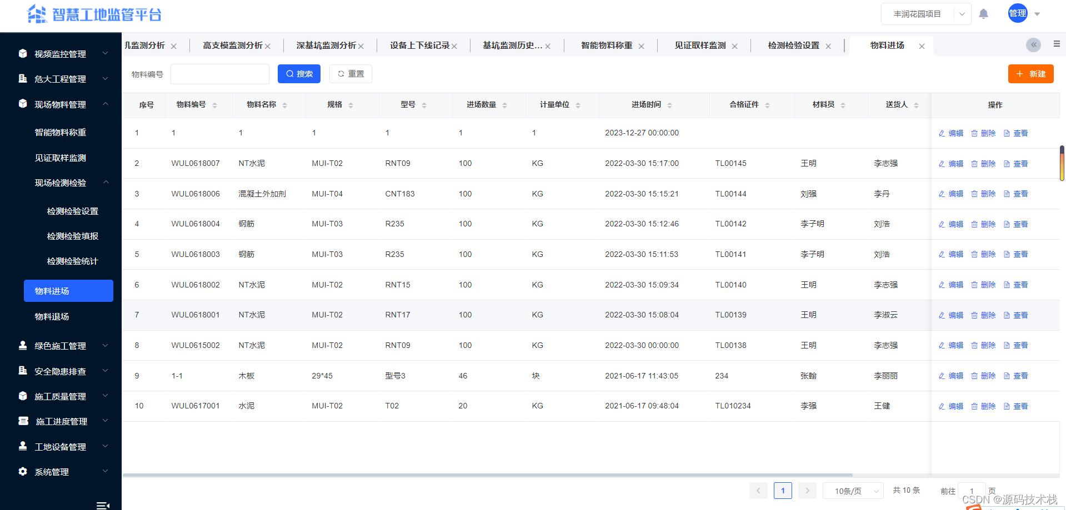This screenshot has width=1066, height=510.
Task: Expand the 施工进度管理 sidebar menu
Action: tap(61, 421)
